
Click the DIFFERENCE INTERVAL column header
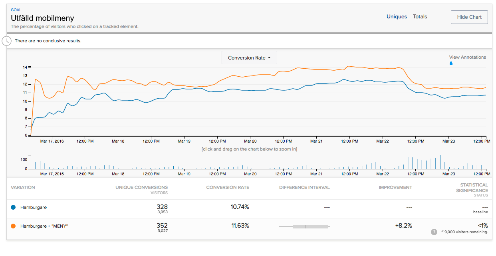click(x=304, y=187)
